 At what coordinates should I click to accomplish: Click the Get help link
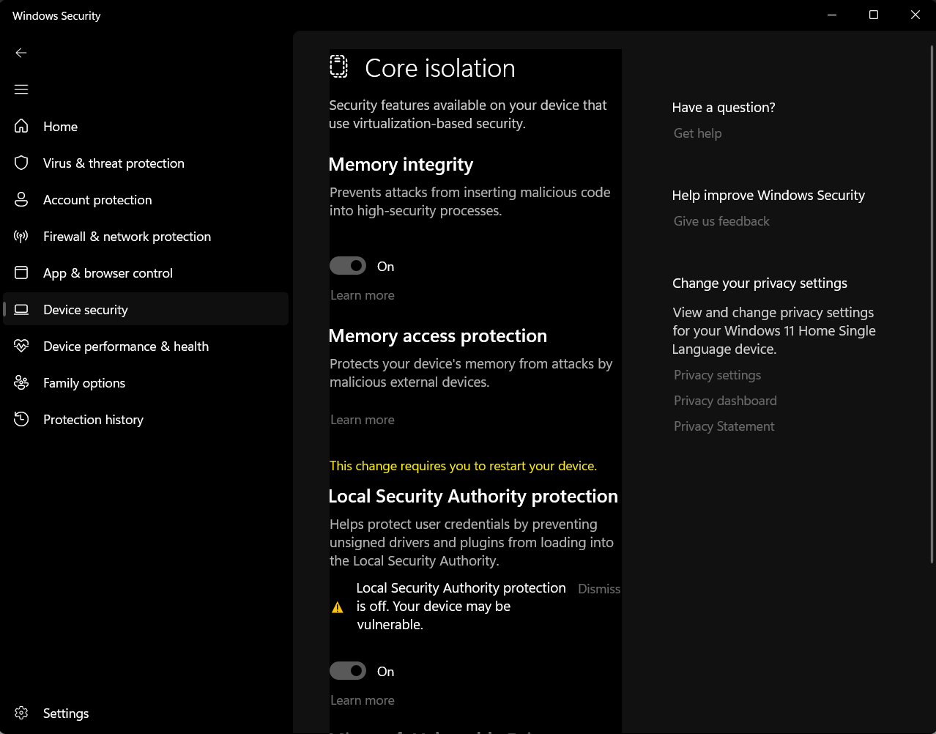pyautogui.click(x=697, y=133)
